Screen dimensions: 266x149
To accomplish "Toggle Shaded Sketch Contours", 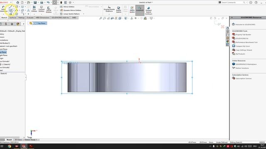I will point(148,10).
